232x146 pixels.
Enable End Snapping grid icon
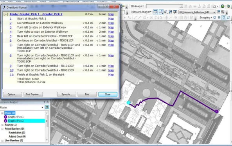(219, 18)
